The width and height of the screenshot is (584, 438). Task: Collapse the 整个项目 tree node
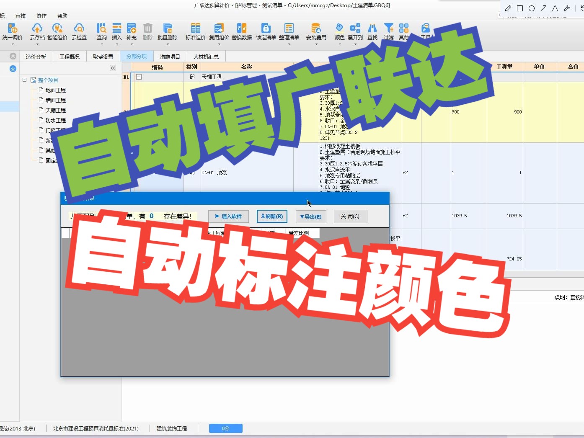click(25, 80)
